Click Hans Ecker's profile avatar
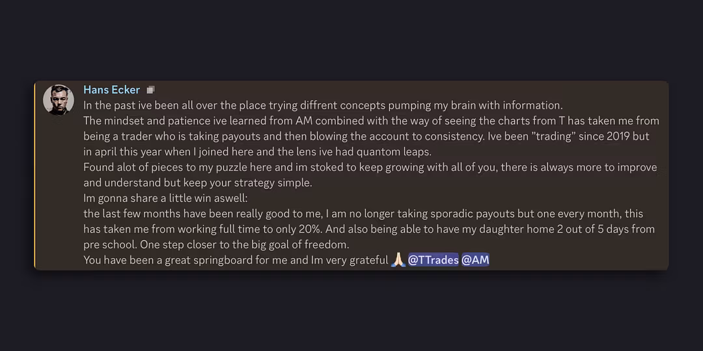703x351 pixels. tap(58, 100)
